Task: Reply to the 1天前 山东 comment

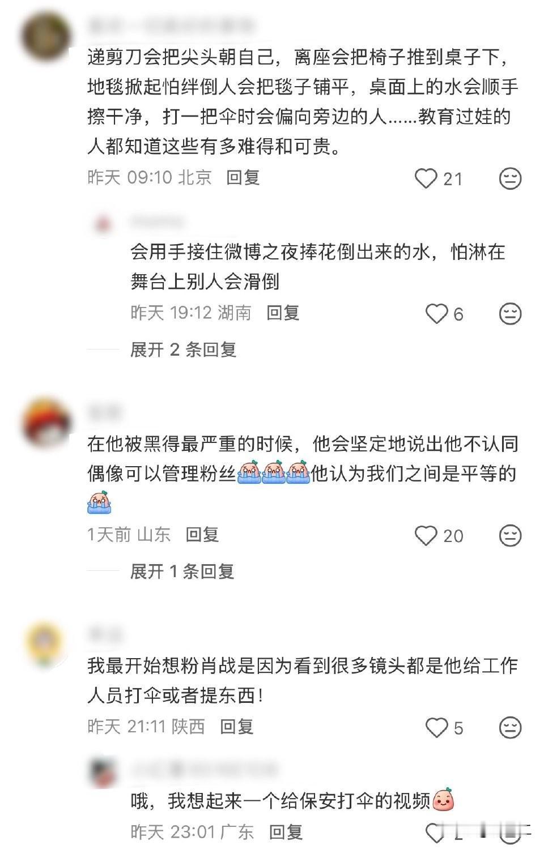Action: click(202, 534)
